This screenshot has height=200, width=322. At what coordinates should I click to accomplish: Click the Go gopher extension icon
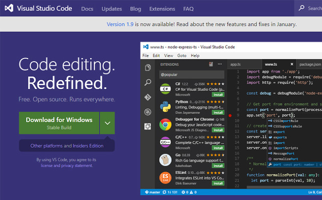(x=165, y=160)
